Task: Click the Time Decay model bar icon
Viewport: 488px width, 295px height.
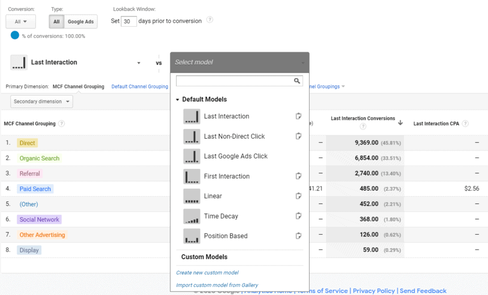Action: pos(191,216)
